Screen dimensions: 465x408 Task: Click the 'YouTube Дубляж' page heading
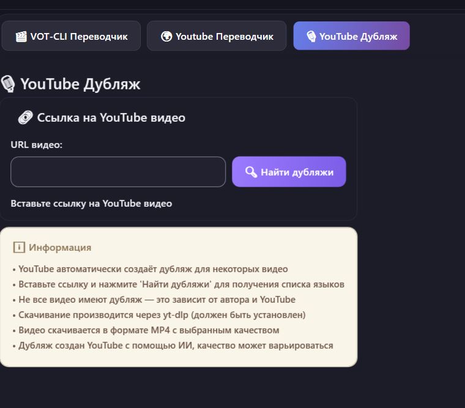[x=80, y=84]
